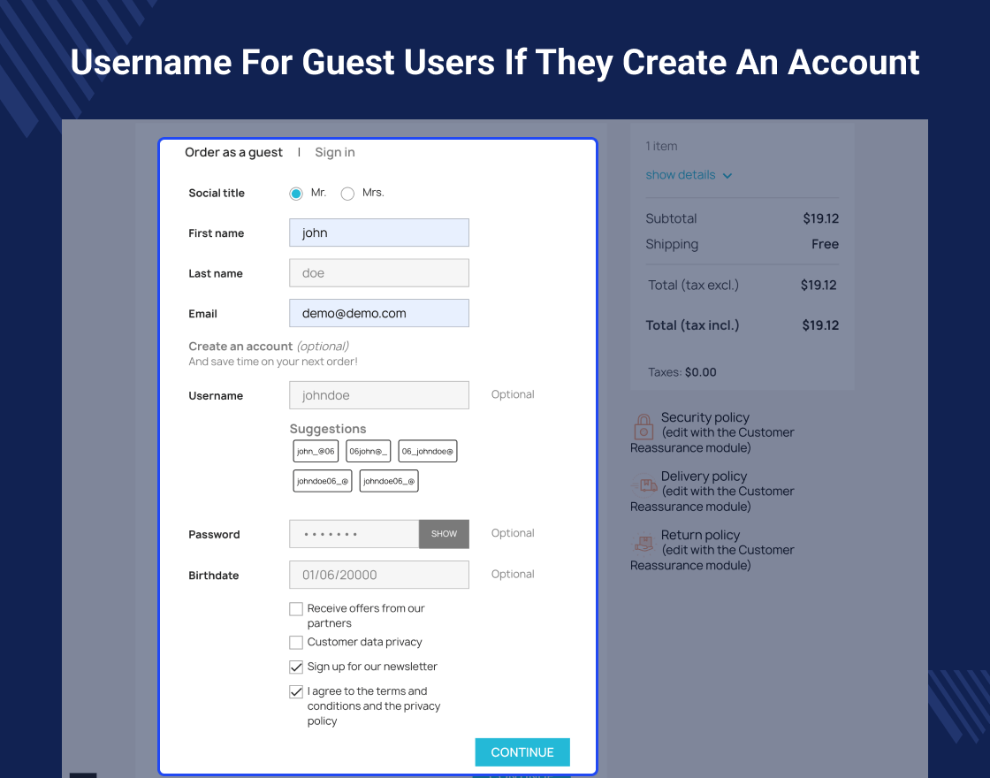Click the Subtotal label
The height and width of the screenshot is (778, 990).
(x=671, y=218)
